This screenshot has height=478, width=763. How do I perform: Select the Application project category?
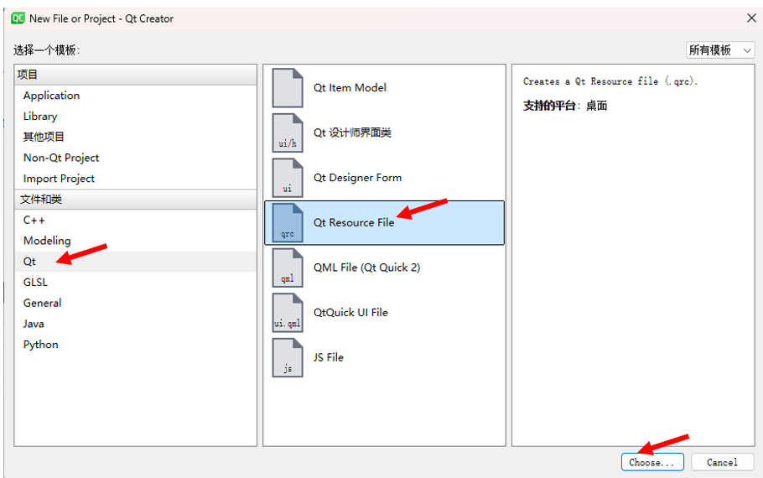point(135,96)
